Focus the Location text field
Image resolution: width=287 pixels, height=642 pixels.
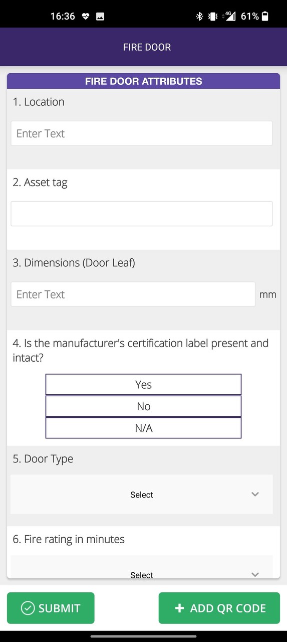(x=142, y=133)
